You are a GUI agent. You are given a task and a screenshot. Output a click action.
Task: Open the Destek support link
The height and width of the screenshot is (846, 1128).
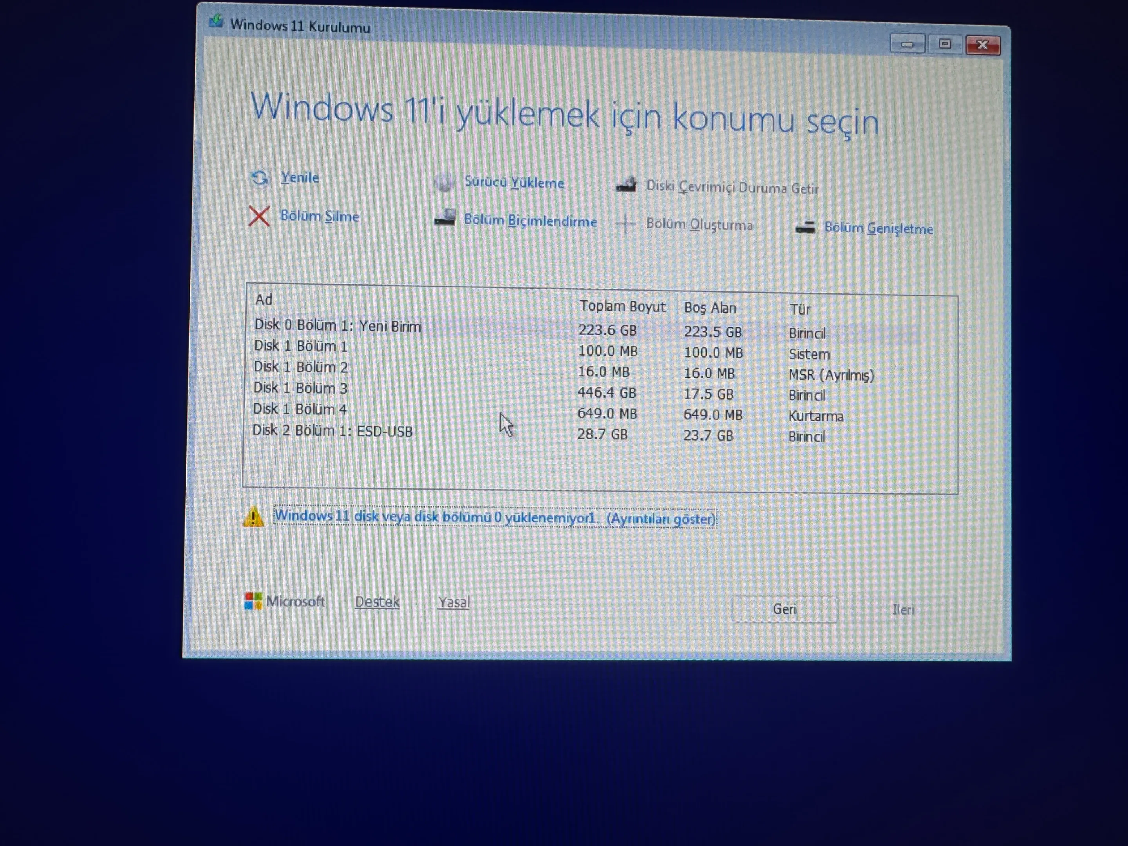tap(377, 602)
